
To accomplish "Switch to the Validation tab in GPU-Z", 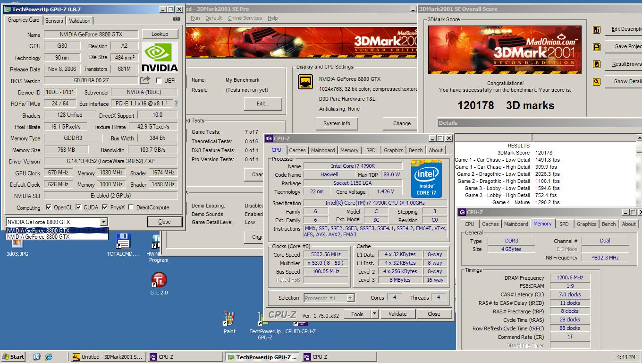I will [x=79, y=20].
